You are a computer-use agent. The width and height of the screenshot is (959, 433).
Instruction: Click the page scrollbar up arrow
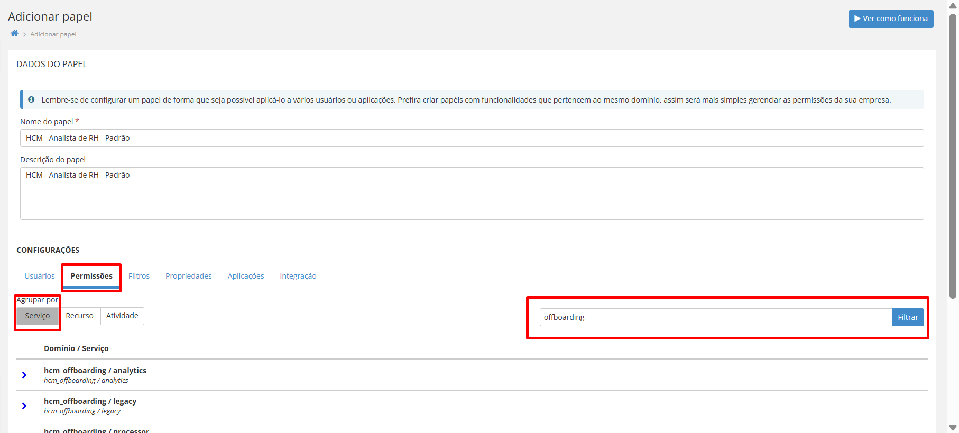pyautogui.click(x=953, y=6)
